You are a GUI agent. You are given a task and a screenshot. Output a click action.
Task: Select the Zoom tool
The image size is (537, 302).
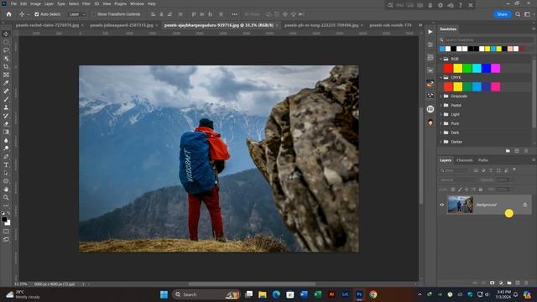pos(6,198)
